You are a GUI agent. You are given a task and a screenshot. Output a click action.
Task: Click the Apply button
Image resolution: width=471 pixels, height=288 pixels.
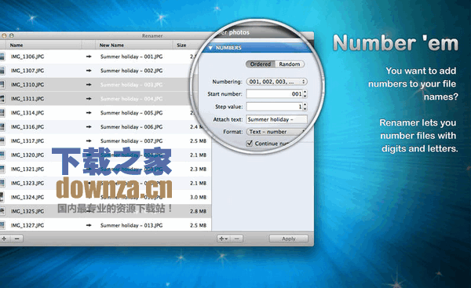click(x=288, y=239)
